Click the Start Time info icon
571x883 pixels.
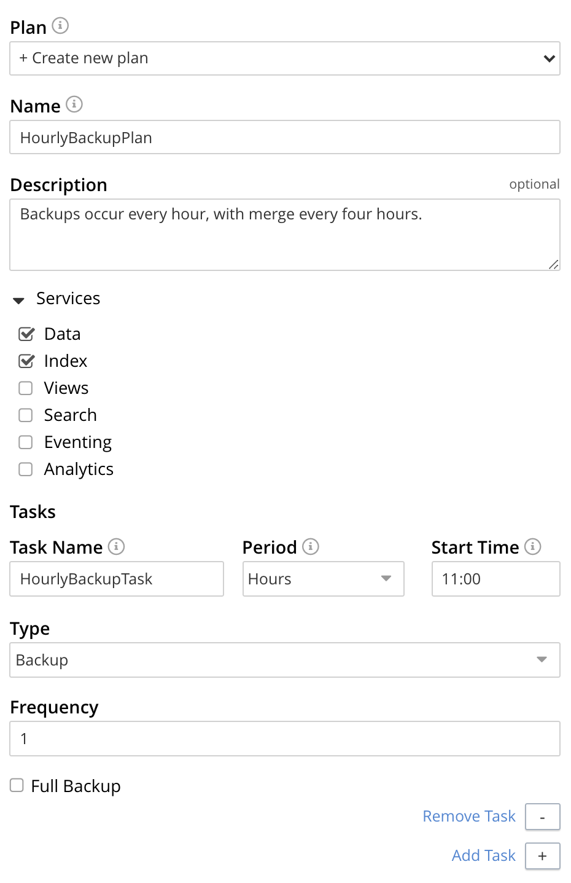click(x=533, y=546)
